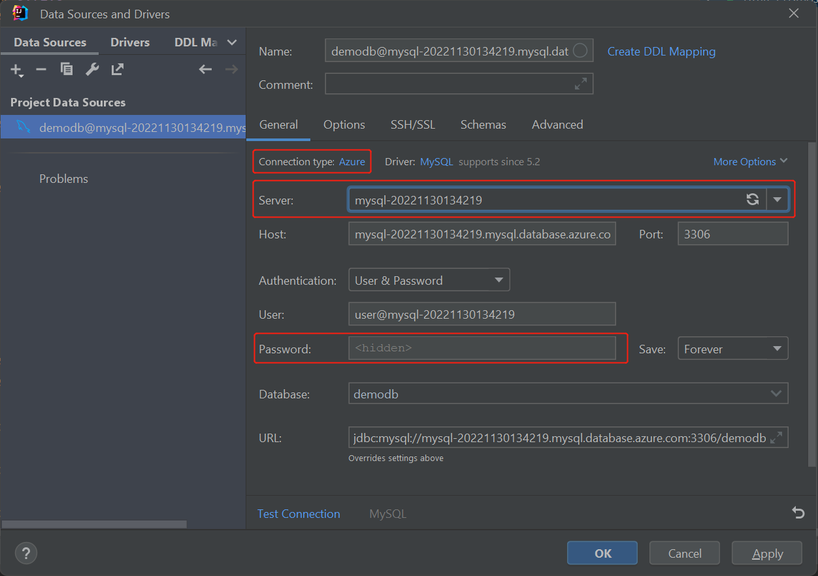Click 'supports since 5.2' text

[x=499, y=162]
